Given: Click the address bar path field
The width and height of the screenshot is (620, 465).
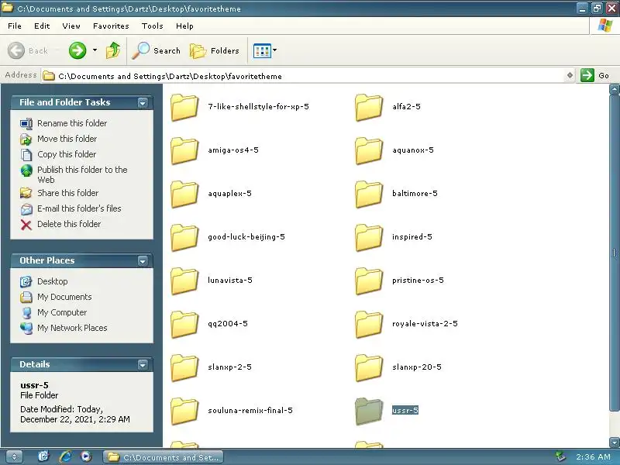Looking at the screenshot, I should coord(304,75).
